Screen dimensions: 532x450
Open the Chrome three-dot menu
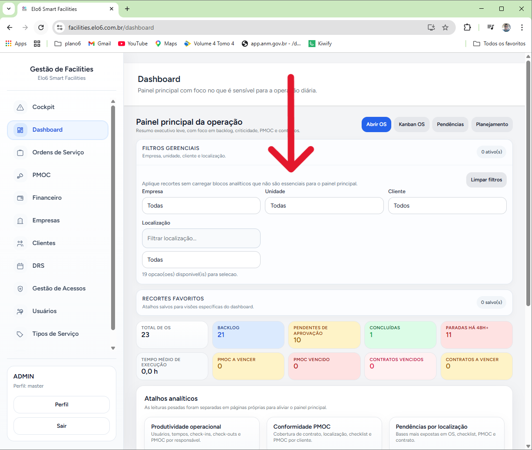pyautogui.click(x=522, y=27)
